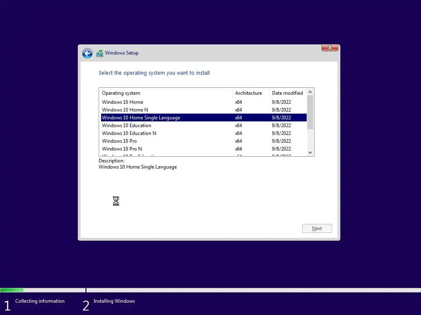Click the x64 cell of Windows 10 Education
Viewport: 421px width, 315px height.
coord(238,126)
